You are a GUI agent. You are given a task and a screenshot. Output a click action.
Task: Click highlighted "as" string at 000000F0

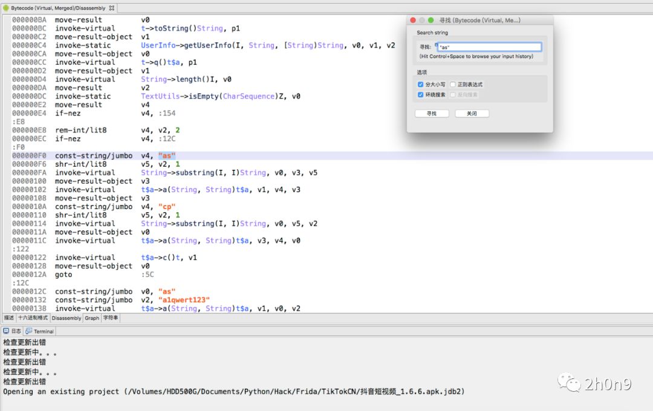point(167,156)
